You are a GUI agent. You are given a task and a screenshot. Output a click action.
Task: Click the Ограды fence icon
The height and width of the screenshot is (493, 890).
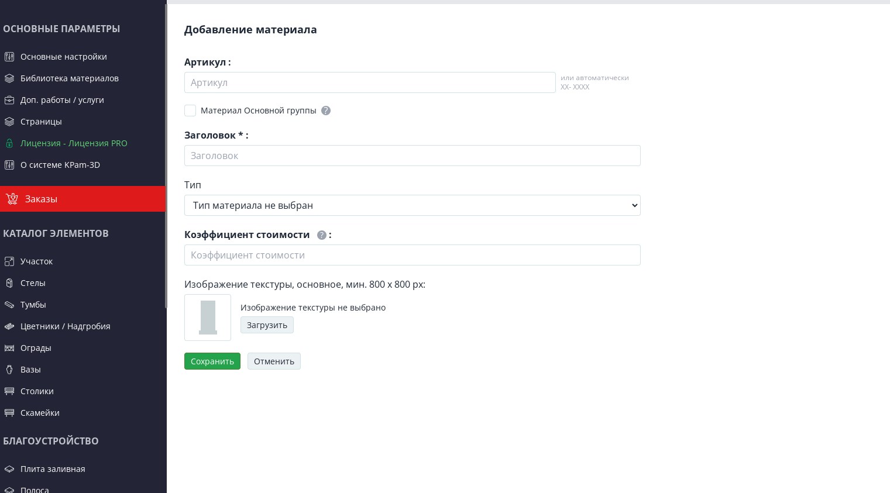(x=9, y=348)
